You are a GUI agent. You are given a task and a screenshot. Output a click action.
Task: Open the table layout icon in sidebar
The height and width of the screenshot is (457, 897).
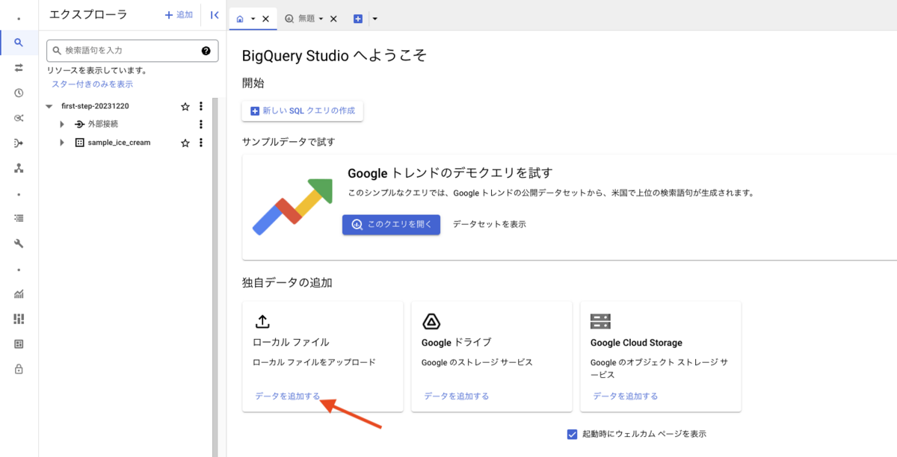pyautogui.click(x=19, y=344)
